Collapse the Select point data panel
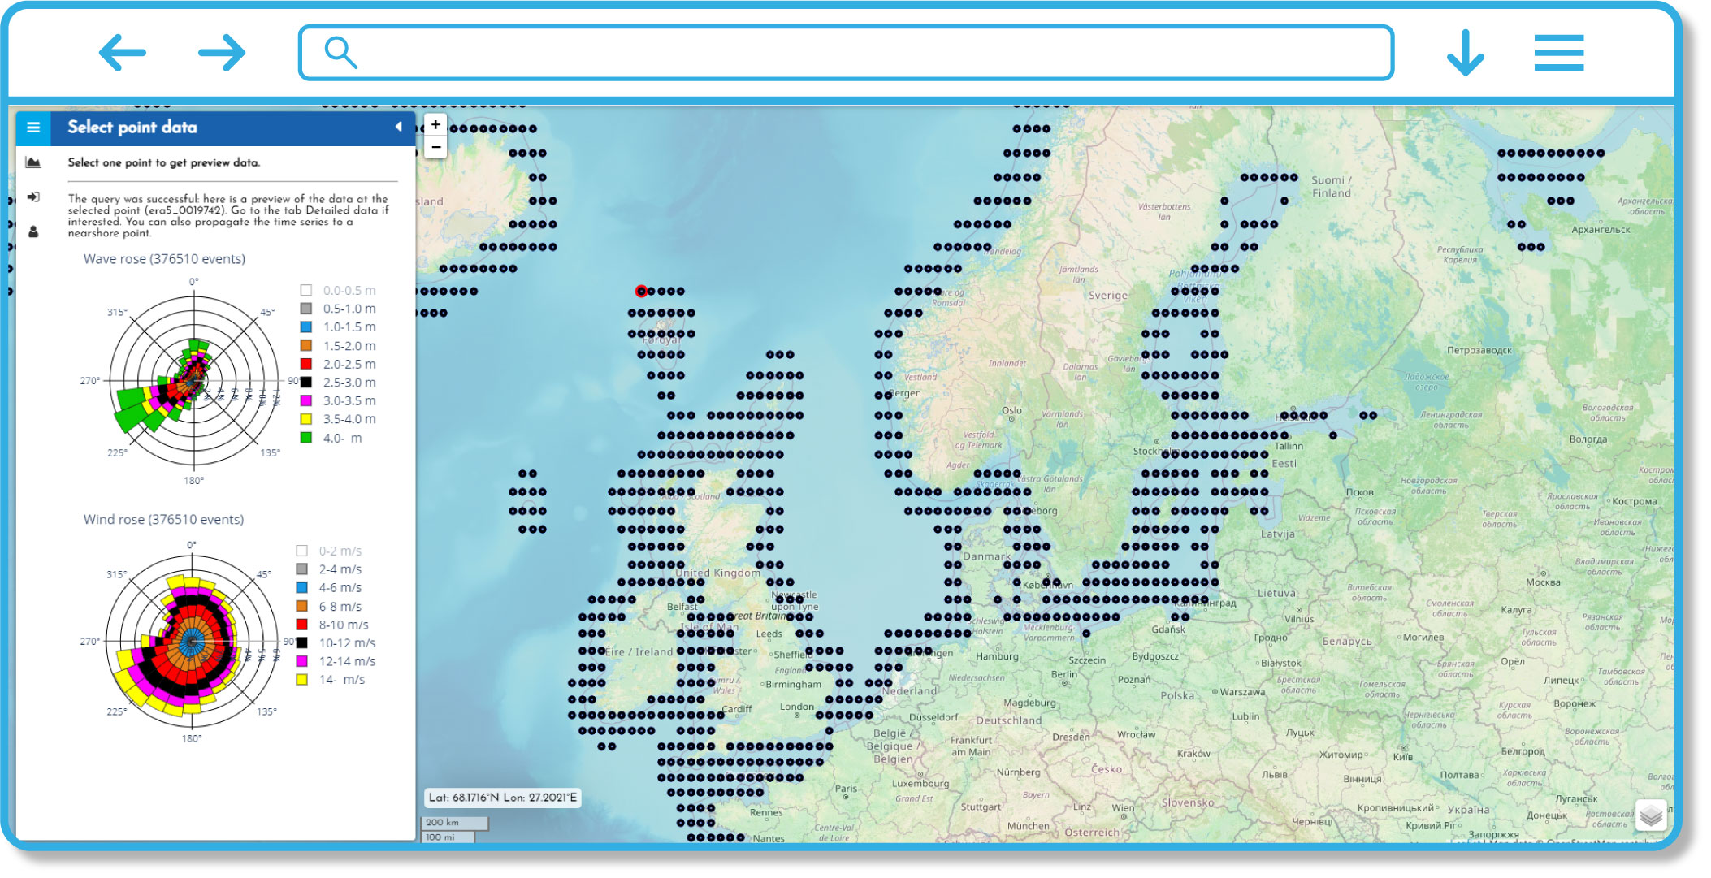 398,127
